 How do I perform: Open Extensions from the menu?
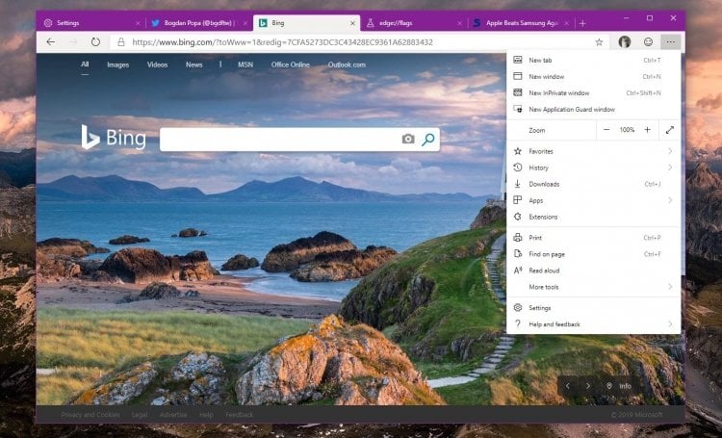[x=594, y=217]
